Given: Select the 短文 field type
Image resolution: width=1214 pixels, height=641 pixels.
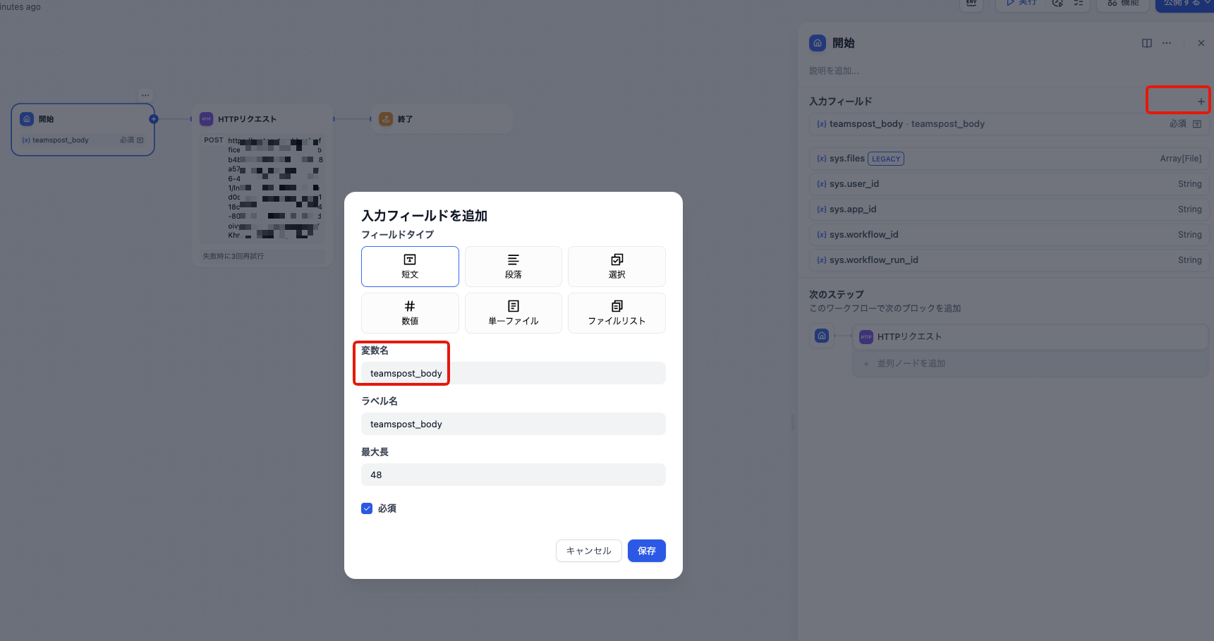Looking at the screenshot, I should (410, 267).
